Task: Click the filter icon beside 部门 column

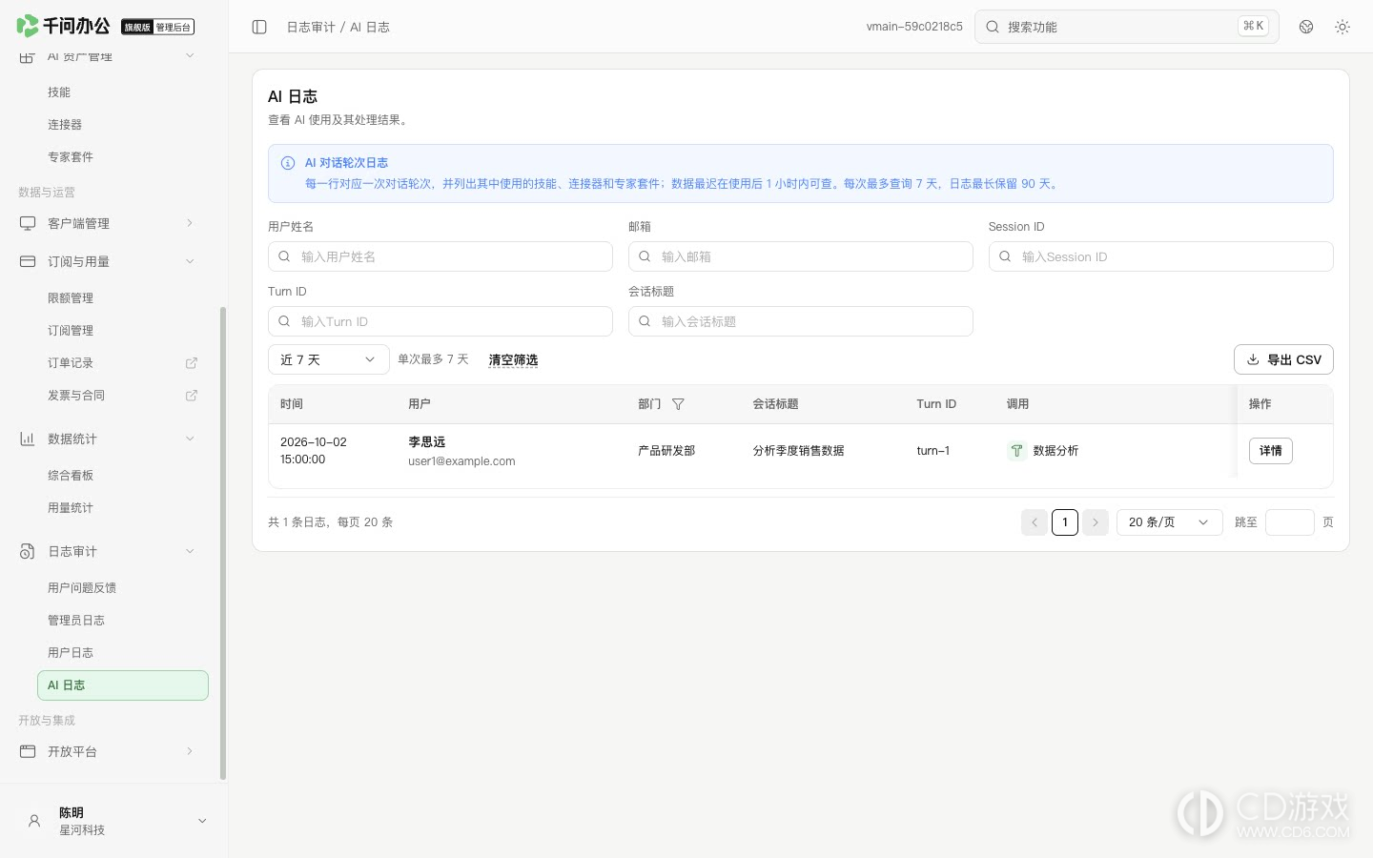Action: [678, 404]
